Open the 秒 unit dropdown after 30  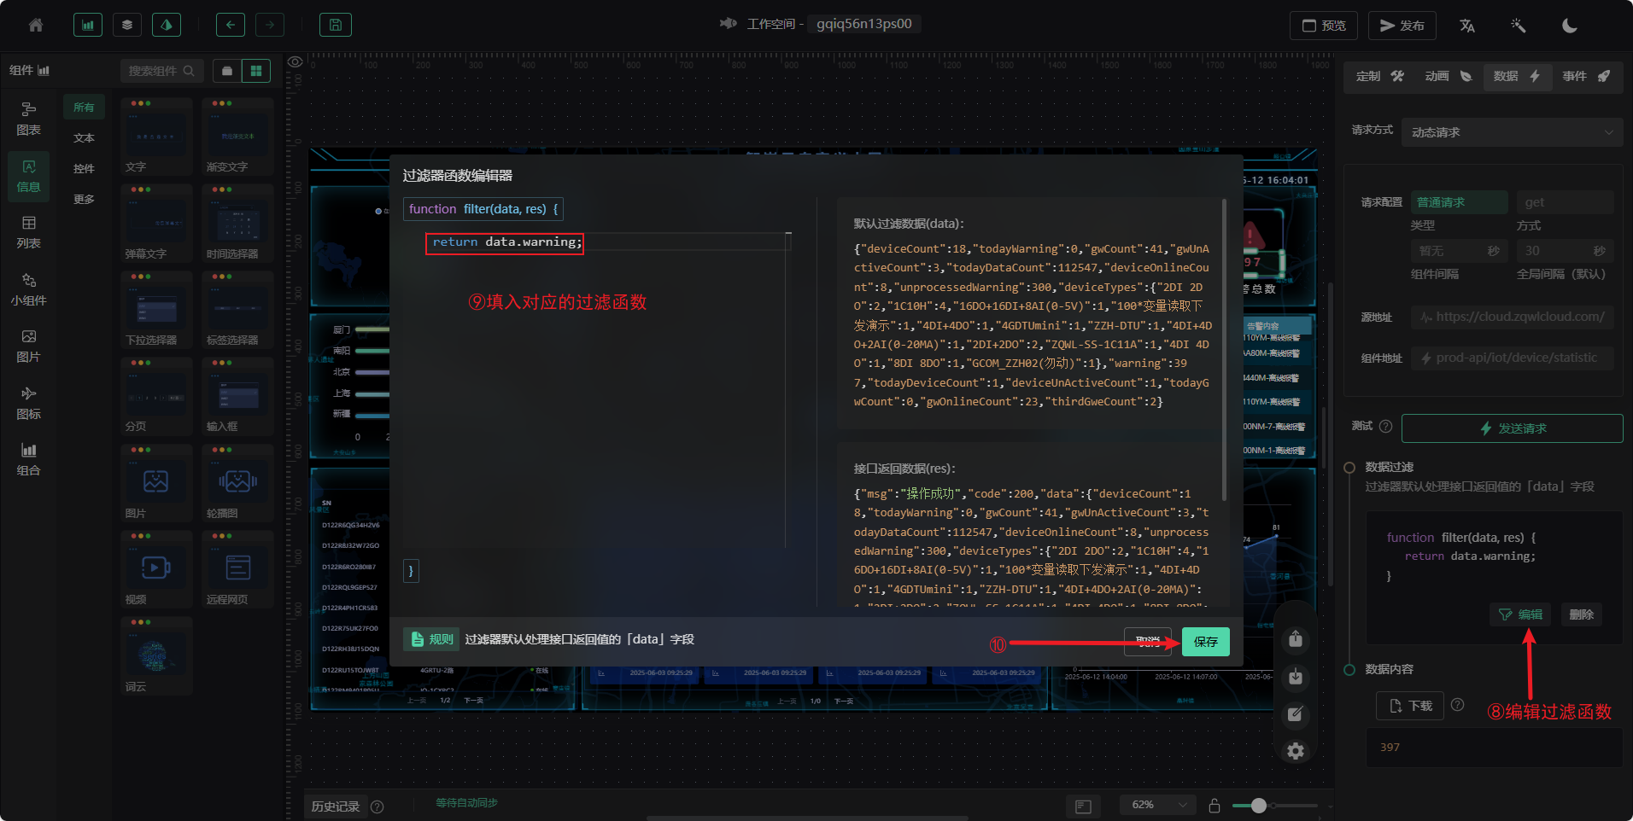(x=1599, y=251)
